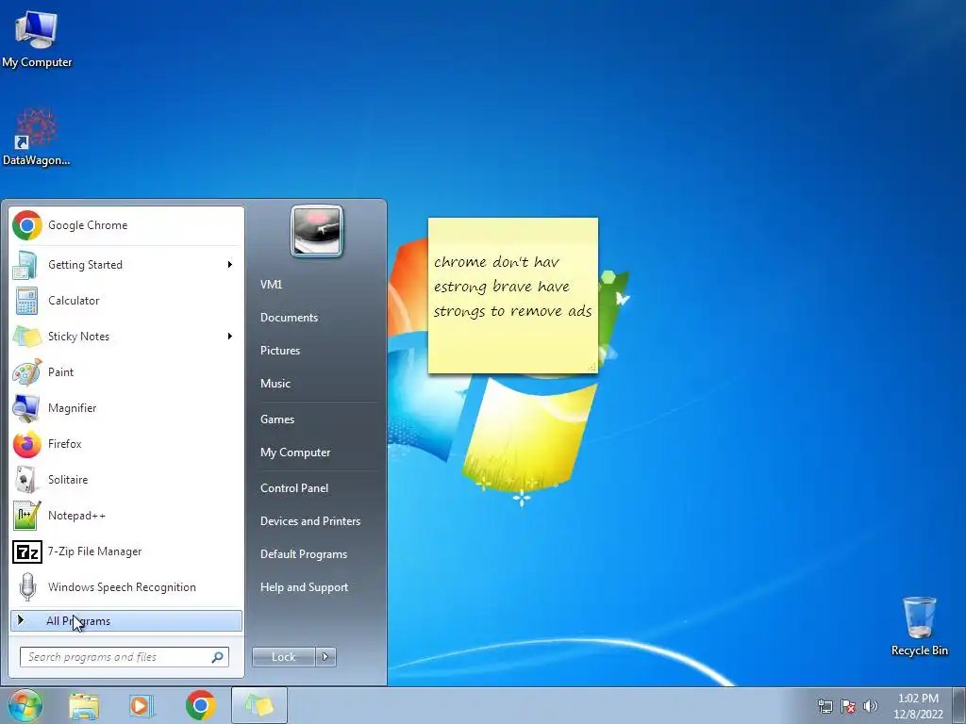This screenshot has height=724, width=966.
Task: Launch Calculator from the Start menu
Action: 126,301
